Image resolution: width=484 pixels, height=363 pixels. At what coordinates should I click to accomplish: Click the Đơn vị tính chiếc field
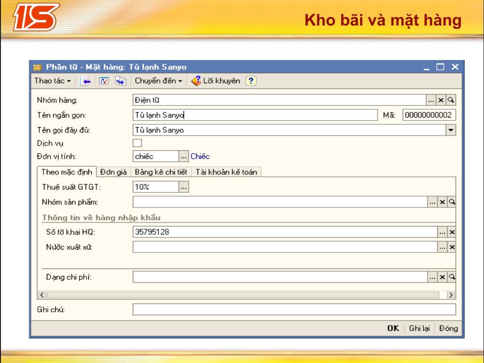tap(156, 156)
